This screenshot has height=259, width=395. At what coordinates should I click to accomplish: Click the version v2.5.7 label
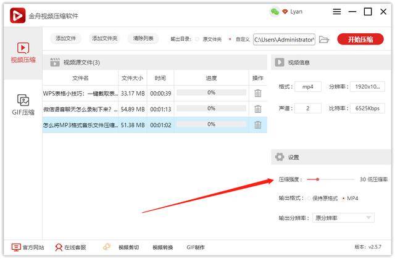coord(368,247)
